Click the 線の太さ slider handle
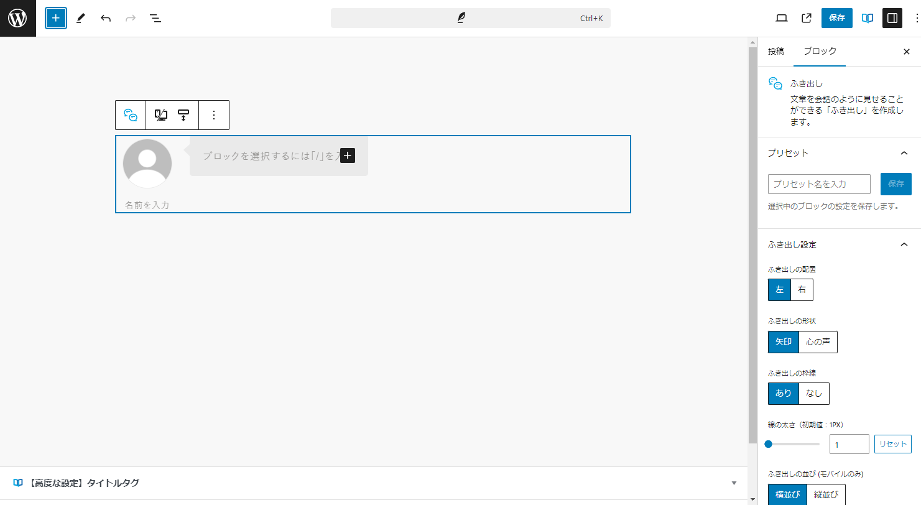The width and height of the screenshot is (921, 505). click(769, 444)
